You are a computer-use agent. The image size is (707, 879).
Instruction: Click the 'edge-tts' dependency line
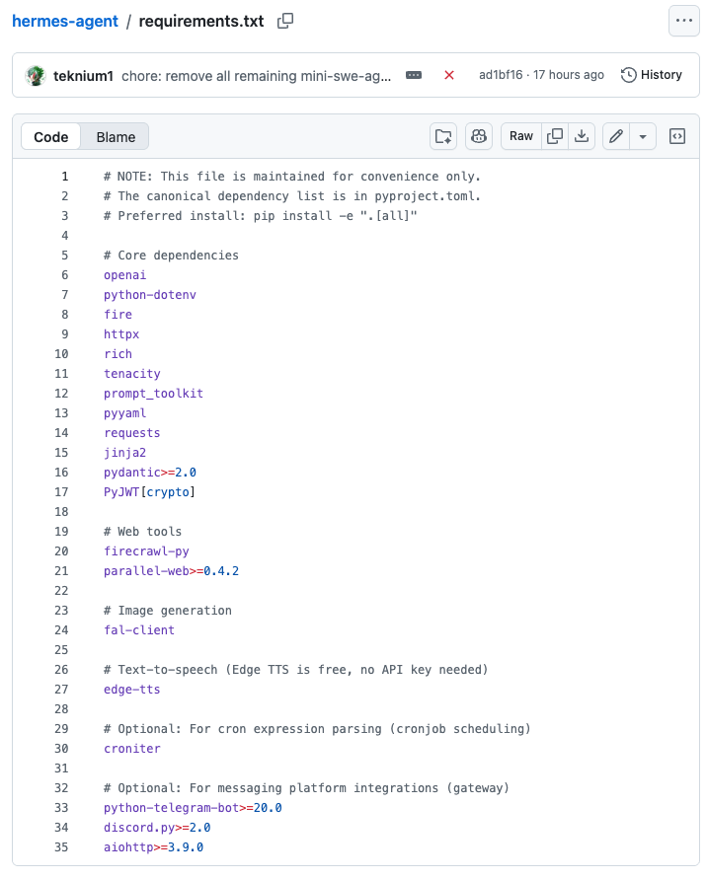[132, 690]
